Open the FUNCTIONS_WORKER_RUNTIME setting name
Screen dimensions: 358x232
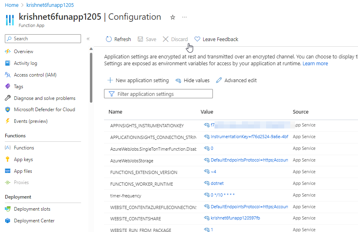[142, 184]
